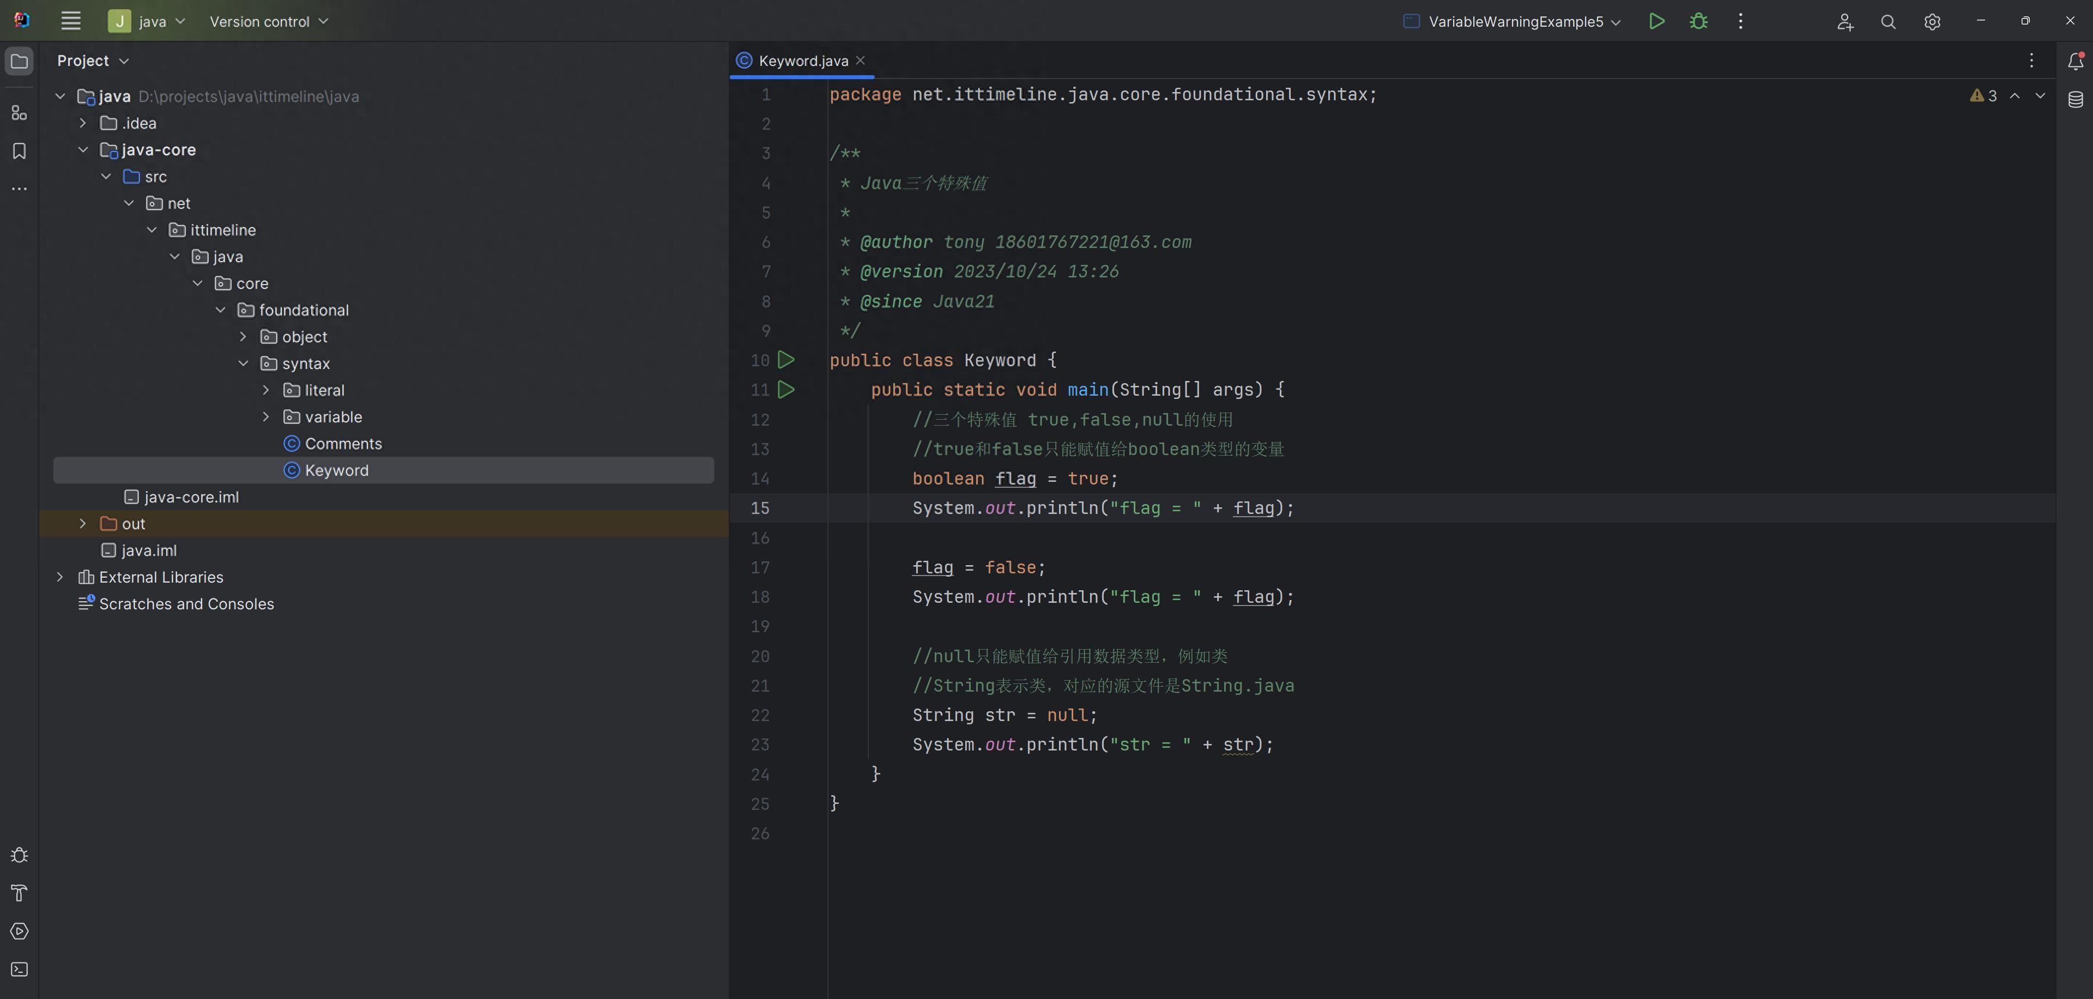Screen dimensions: 2093x999
Task: Collapse the src folder
Action: point(106,176)
